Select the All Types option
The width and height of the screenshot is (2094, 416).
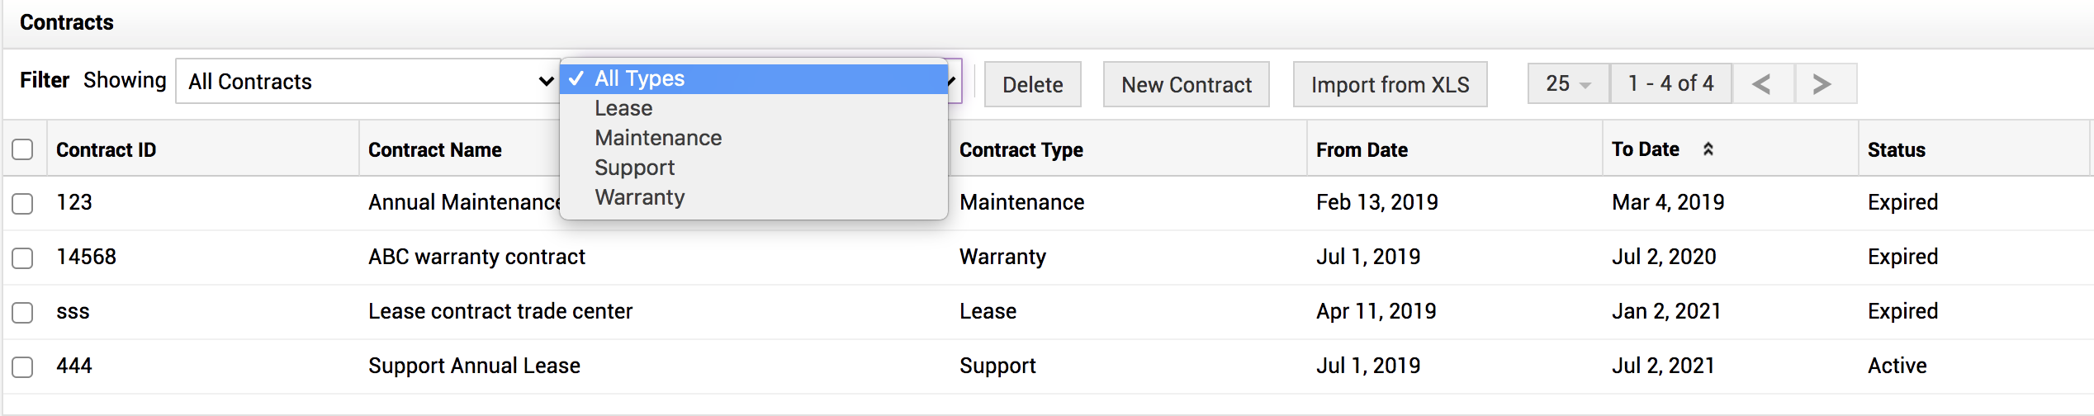point(640,78)
